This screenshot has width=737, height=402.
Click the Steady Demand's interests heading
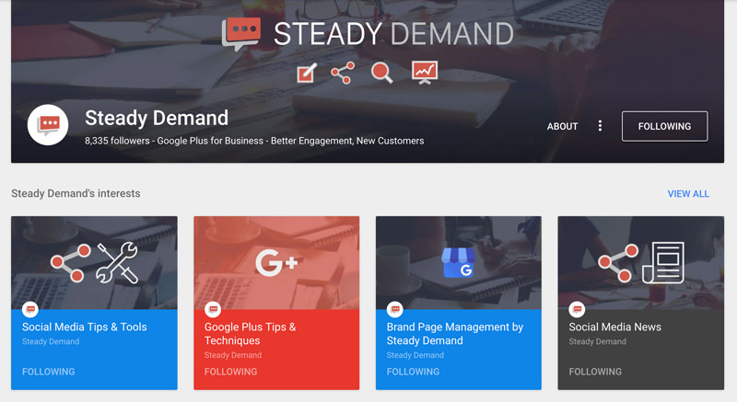click(76, 193)
